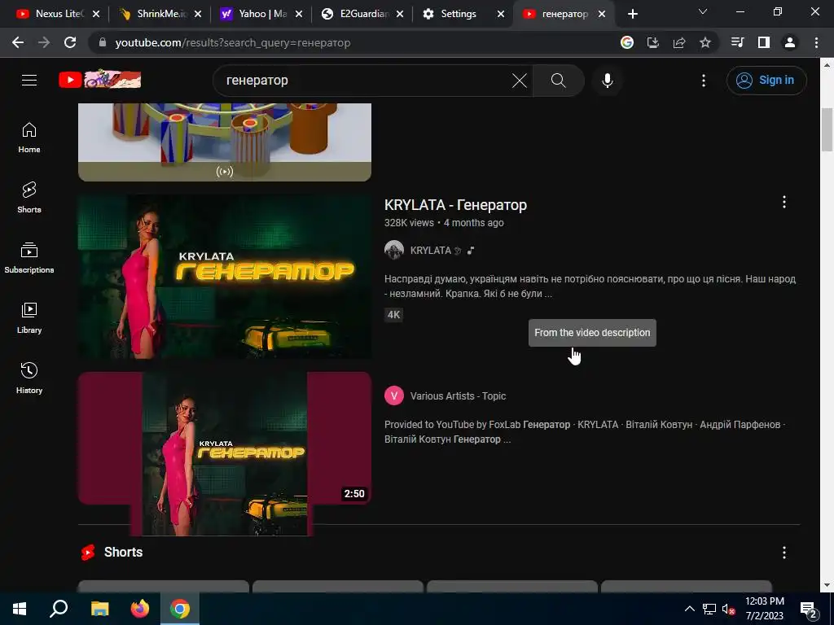Viewport: 834px width, 625px height.
Task: Share this page icon
Action: pyautogui.click(x=679, y=42)
